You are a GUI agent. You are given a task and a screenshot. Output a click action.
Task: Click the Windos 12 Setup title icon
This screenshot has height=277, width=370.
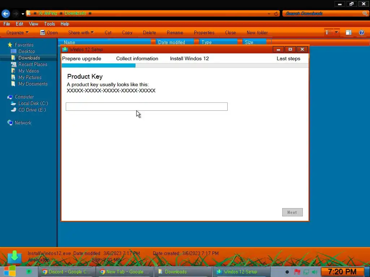tap(65, 49)
